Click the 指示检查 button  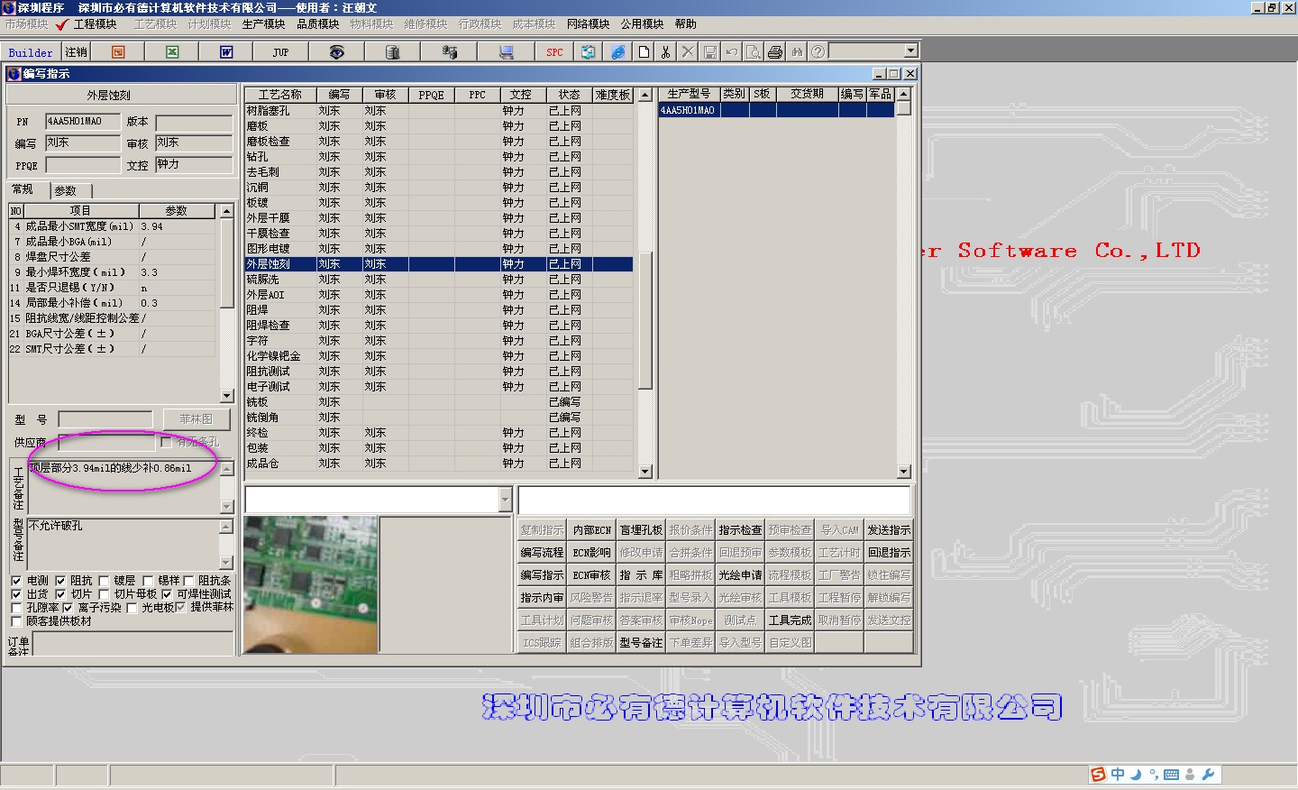pos(740,530)
